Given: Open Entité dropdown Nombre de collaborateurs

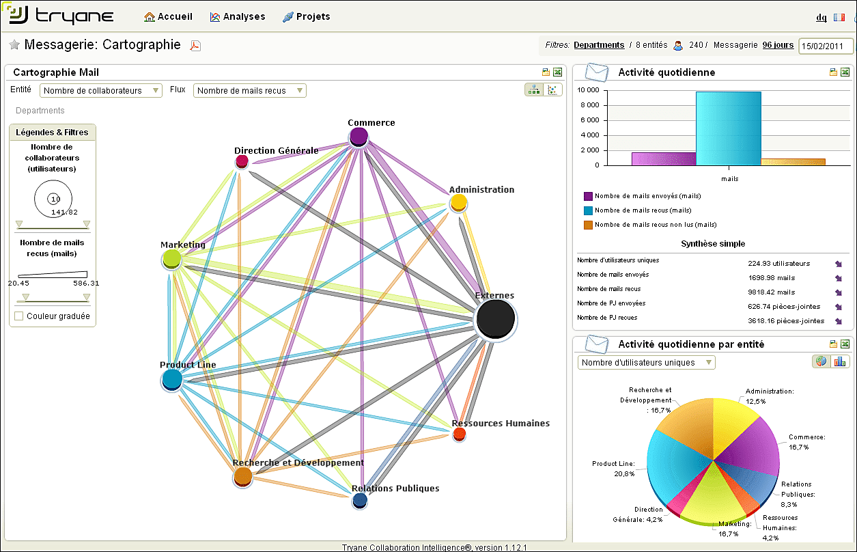Looking at the screenshot, I should (x=101, y=90).
